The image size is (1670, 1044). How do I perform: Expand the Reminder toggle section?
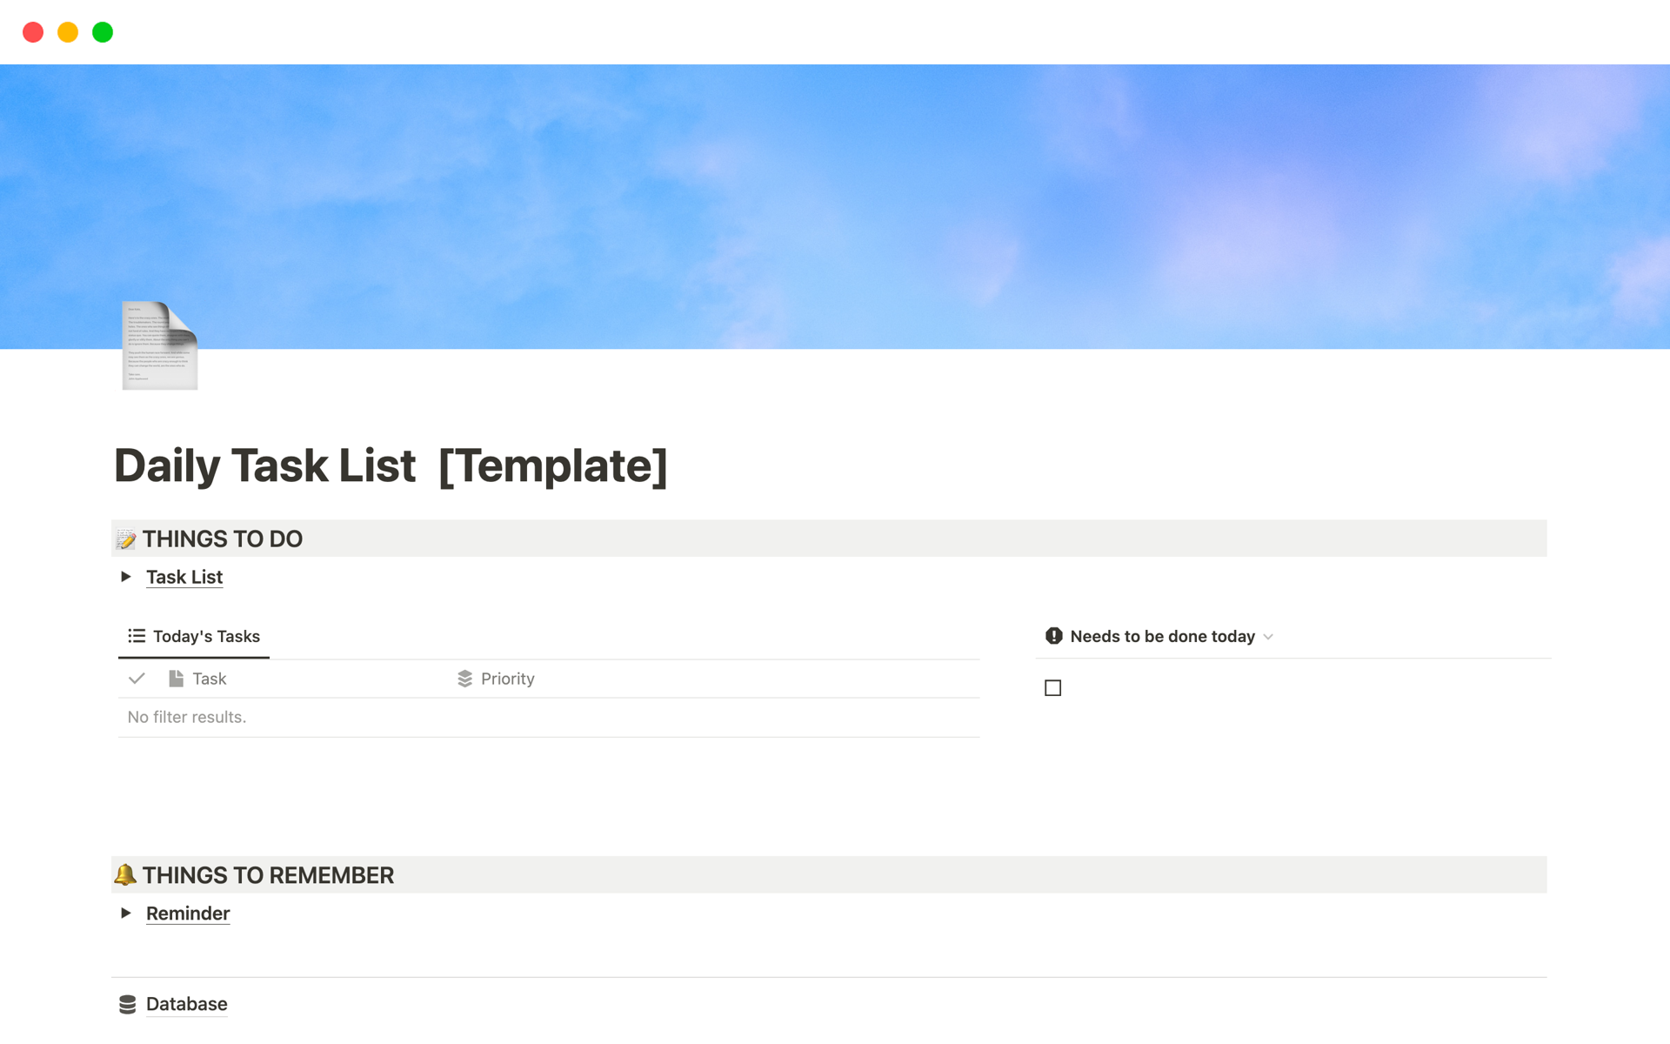(126, 913)
